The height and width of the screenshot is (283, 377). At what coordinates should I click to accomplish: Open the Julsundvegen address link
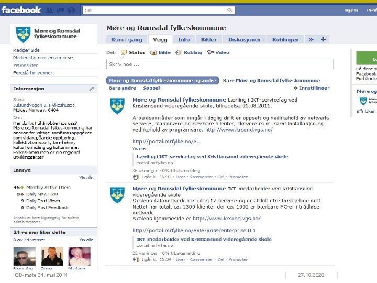(x=45, y=105)
